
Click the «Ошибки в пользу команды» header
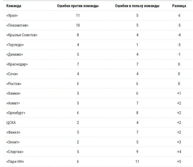(137, 6)
